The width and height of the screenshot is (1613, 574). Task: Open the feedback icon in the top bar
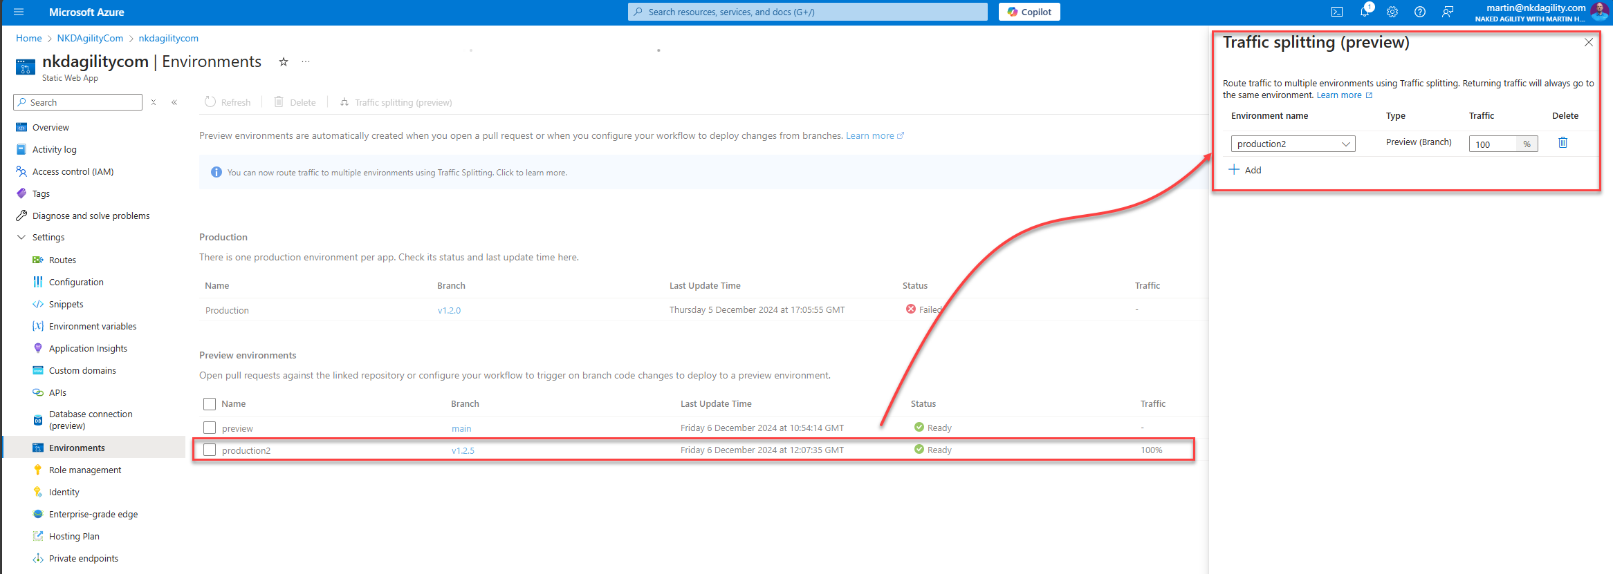(x=1448, y=12)
